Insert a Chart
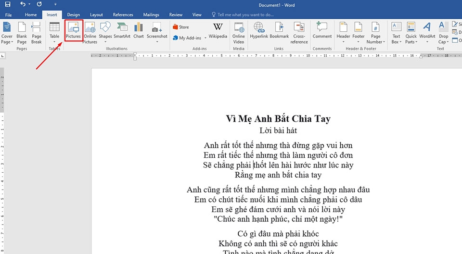This screenshot has height=254, width=462. pyautogui.click(x=139, y=31)
